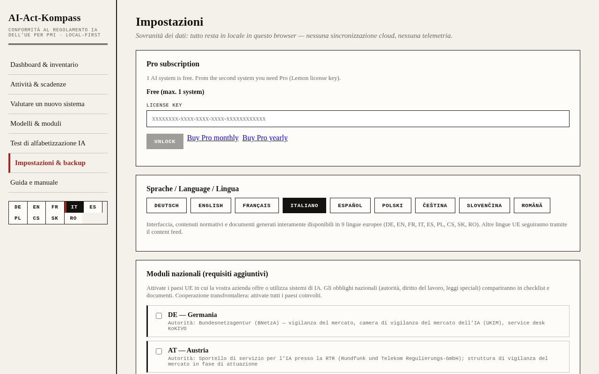
Task: Open Modelli & moduli page
Action: coord(58,123)
